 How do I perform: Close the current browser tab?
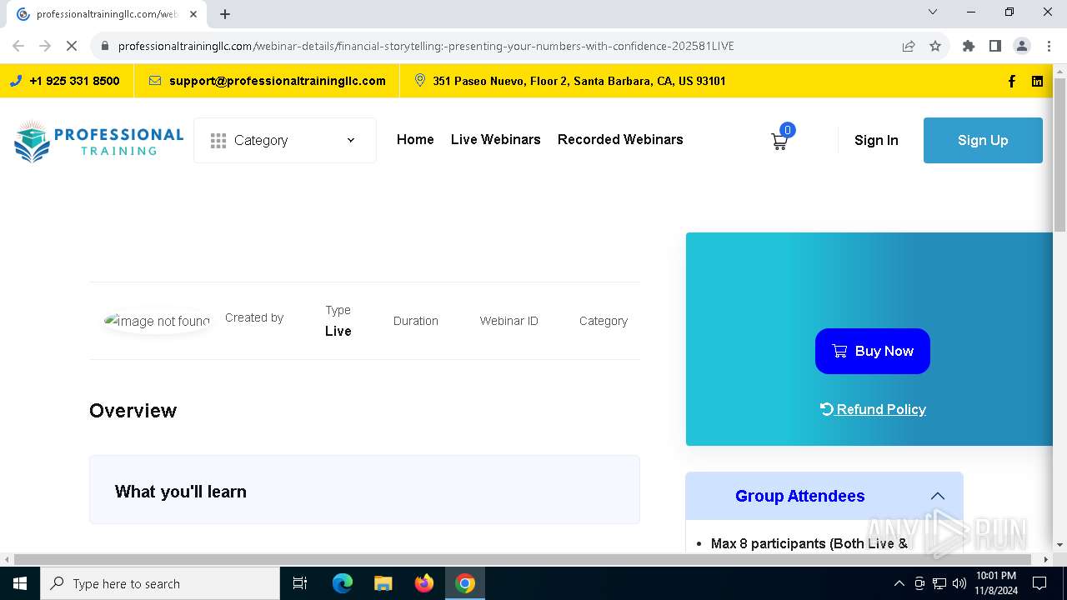tap(193, 14)
